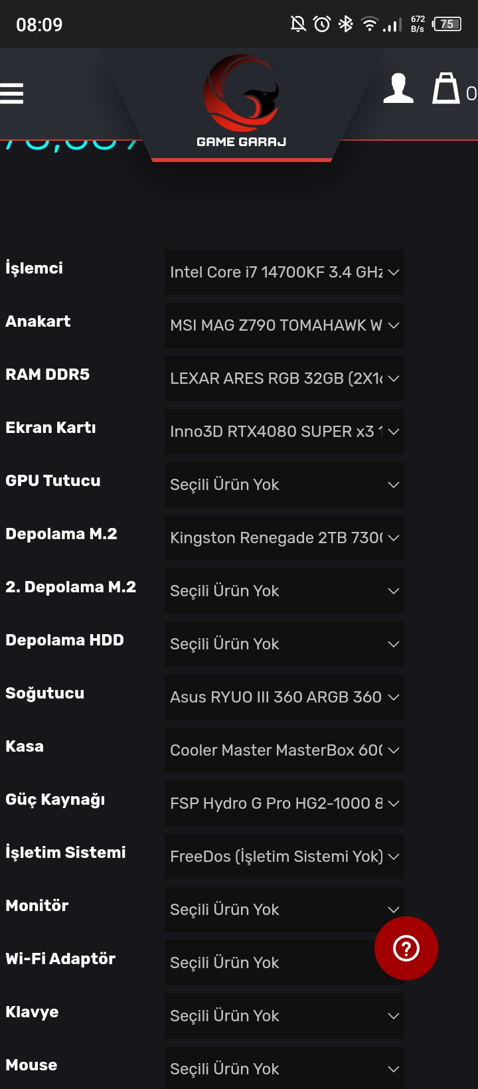Open the İşlemci processor dropdown

283,272
